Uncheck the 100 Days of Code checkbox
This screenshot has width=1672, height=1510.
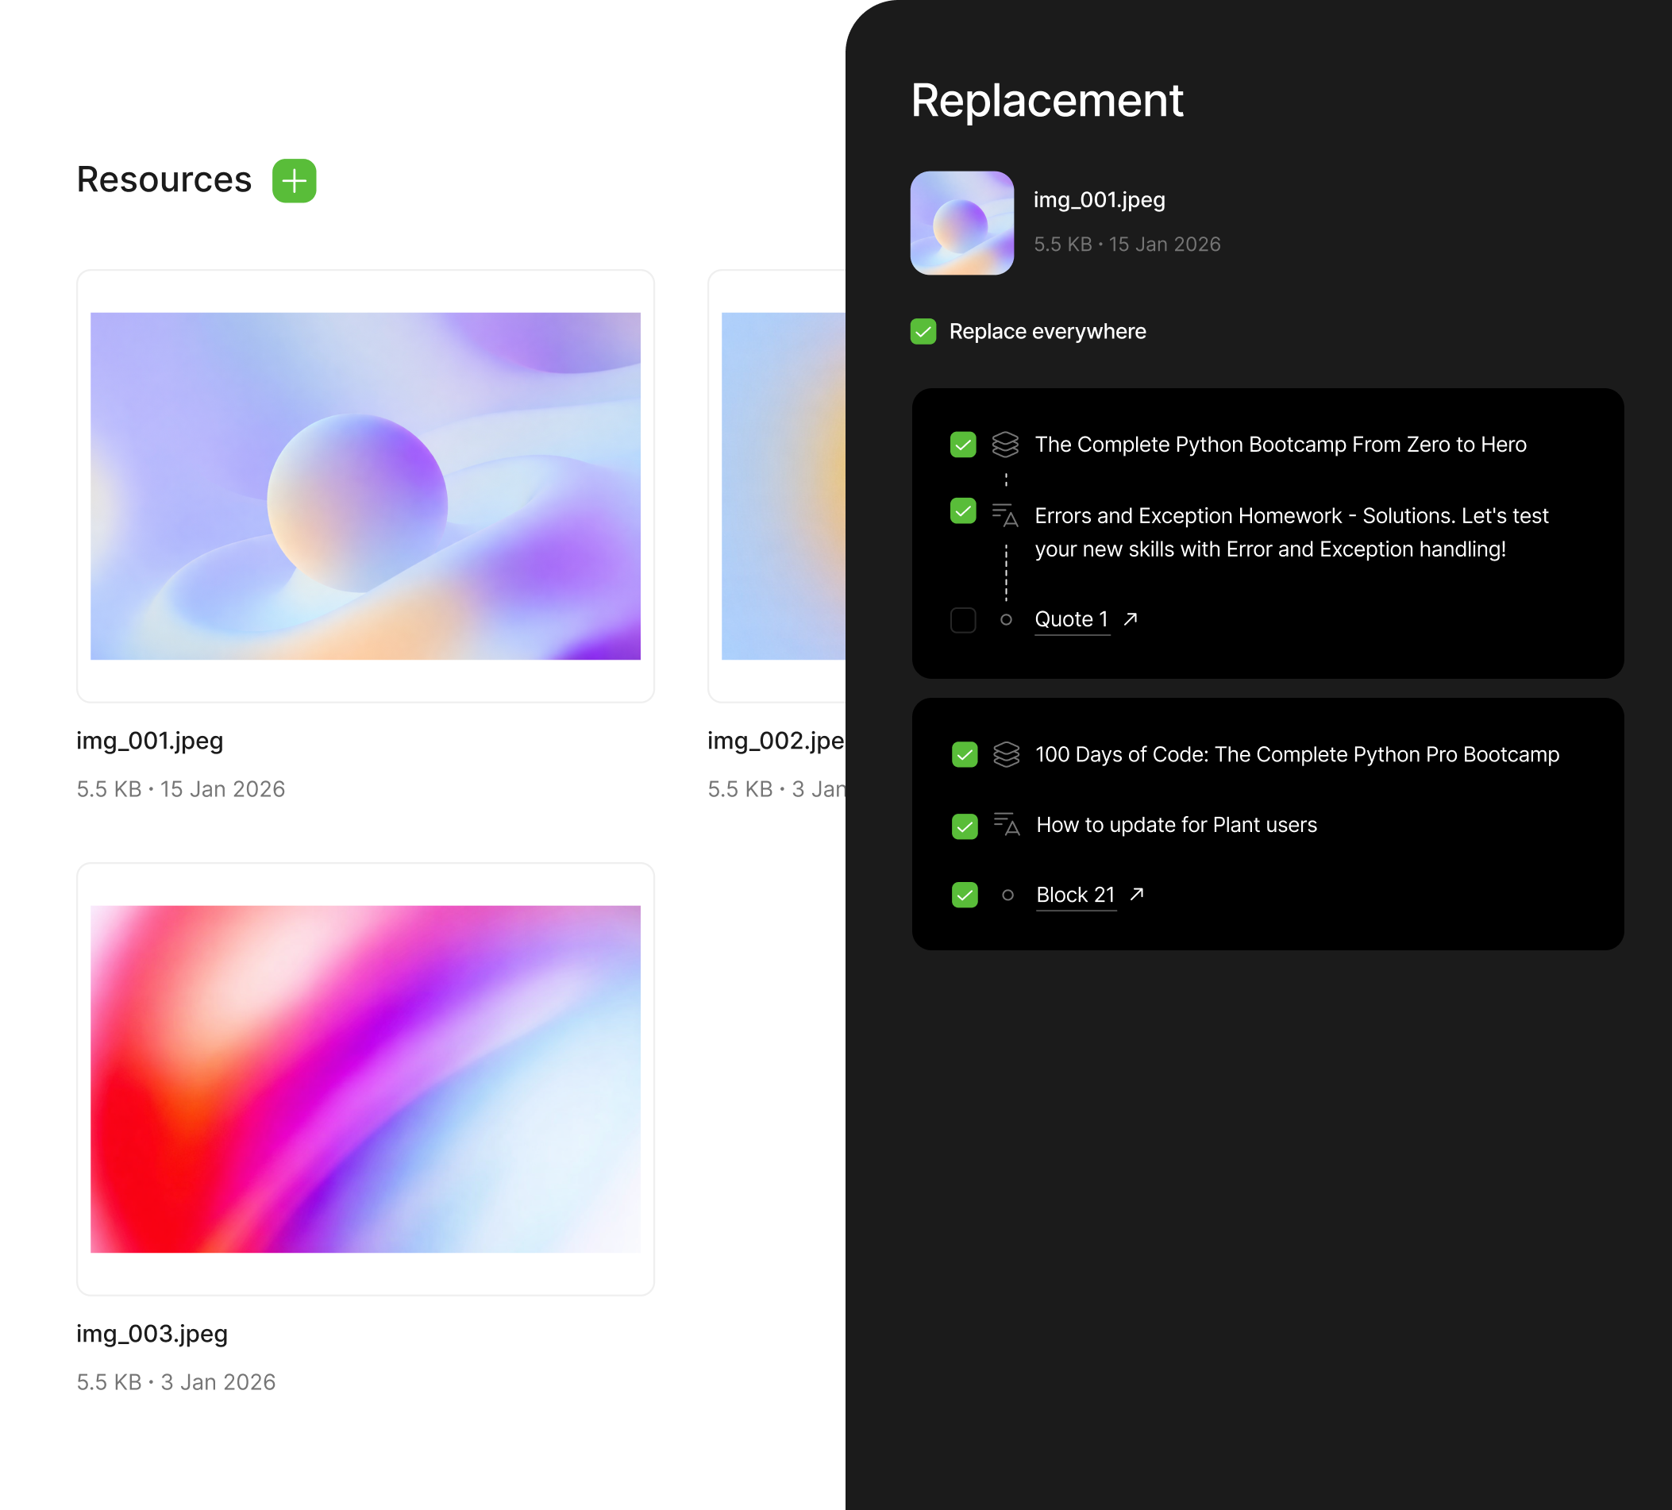[x=965, y=754]
